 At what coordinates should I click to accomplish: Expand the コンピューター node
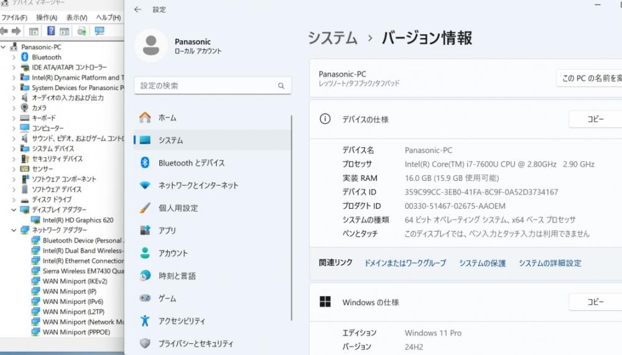pos(14,128)
